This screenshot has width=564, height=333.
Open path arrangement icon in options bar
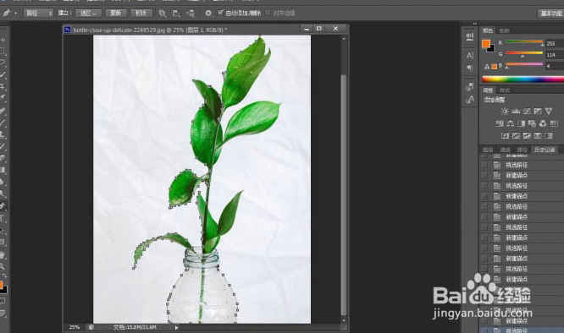coord(191,14)
